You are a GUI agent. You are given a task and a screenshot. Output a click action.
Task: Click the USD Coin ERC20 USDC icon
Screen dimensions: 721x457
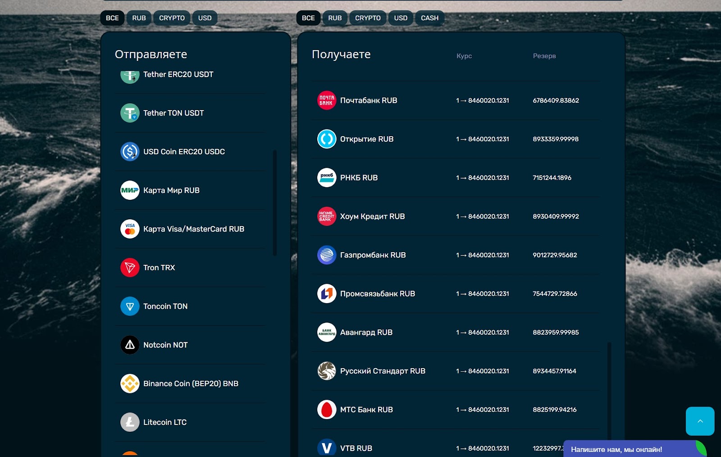point(130,152)
